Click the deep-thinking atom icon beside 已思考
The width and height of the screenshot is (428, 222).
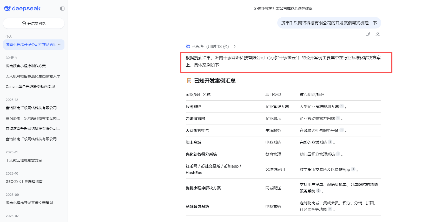pos(188,46)
